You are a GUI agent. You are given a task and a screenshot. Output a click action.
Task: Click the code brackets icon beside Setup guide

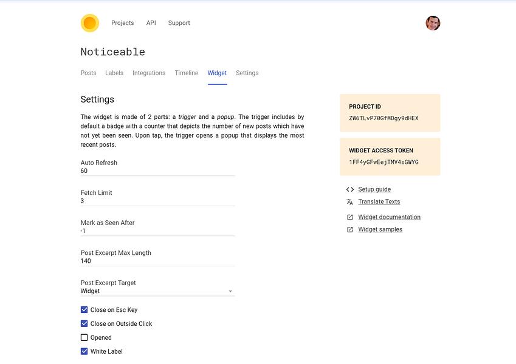point(350,189)
